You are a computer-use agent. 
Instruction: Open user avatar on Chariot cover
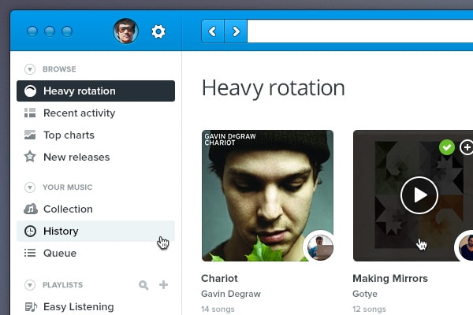[x=320, y=247]
